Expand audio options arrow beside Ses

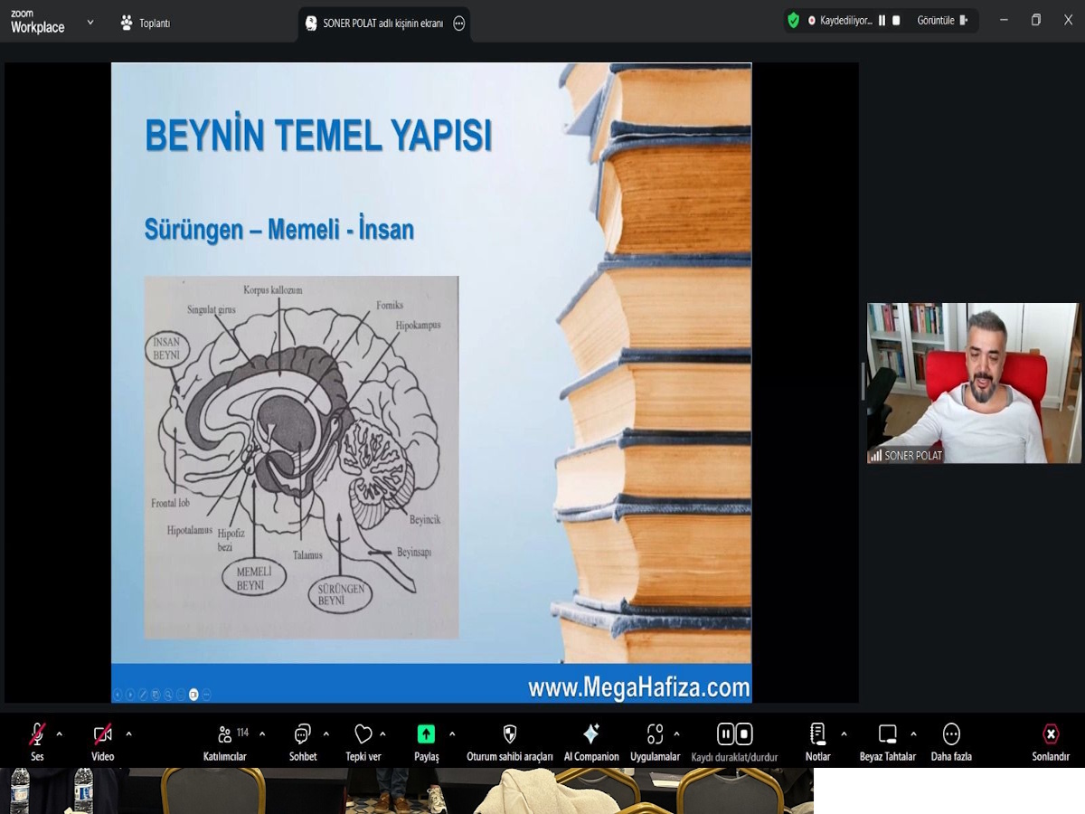60,734
